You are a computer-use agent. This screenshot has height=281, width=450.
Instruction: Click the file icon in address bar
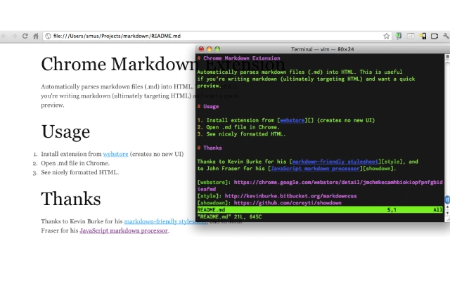(x=48, y=36)
